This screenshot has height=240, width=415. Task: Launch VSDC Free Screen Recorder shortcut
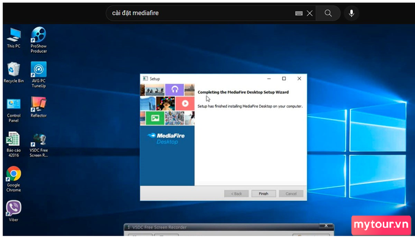39,145
